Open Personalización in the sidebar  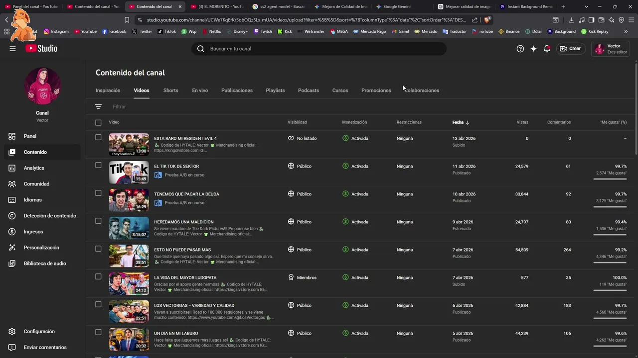coord(42,248)
